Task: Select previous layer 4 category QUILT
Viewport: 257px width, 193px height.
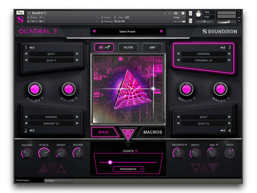Action: pos(178,117)
